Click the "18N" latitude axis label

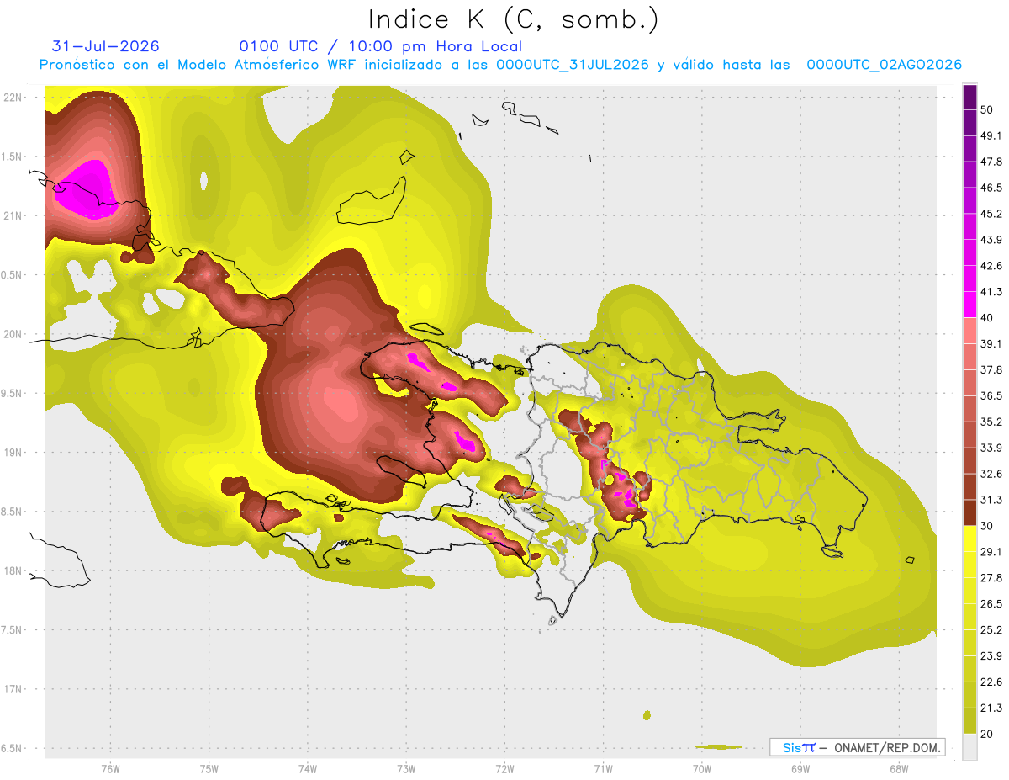tap(12, 570)
